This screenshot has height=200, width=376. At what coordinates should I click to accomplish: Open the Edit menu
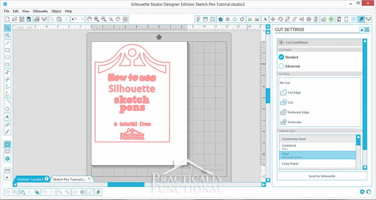tap(16, 11)
